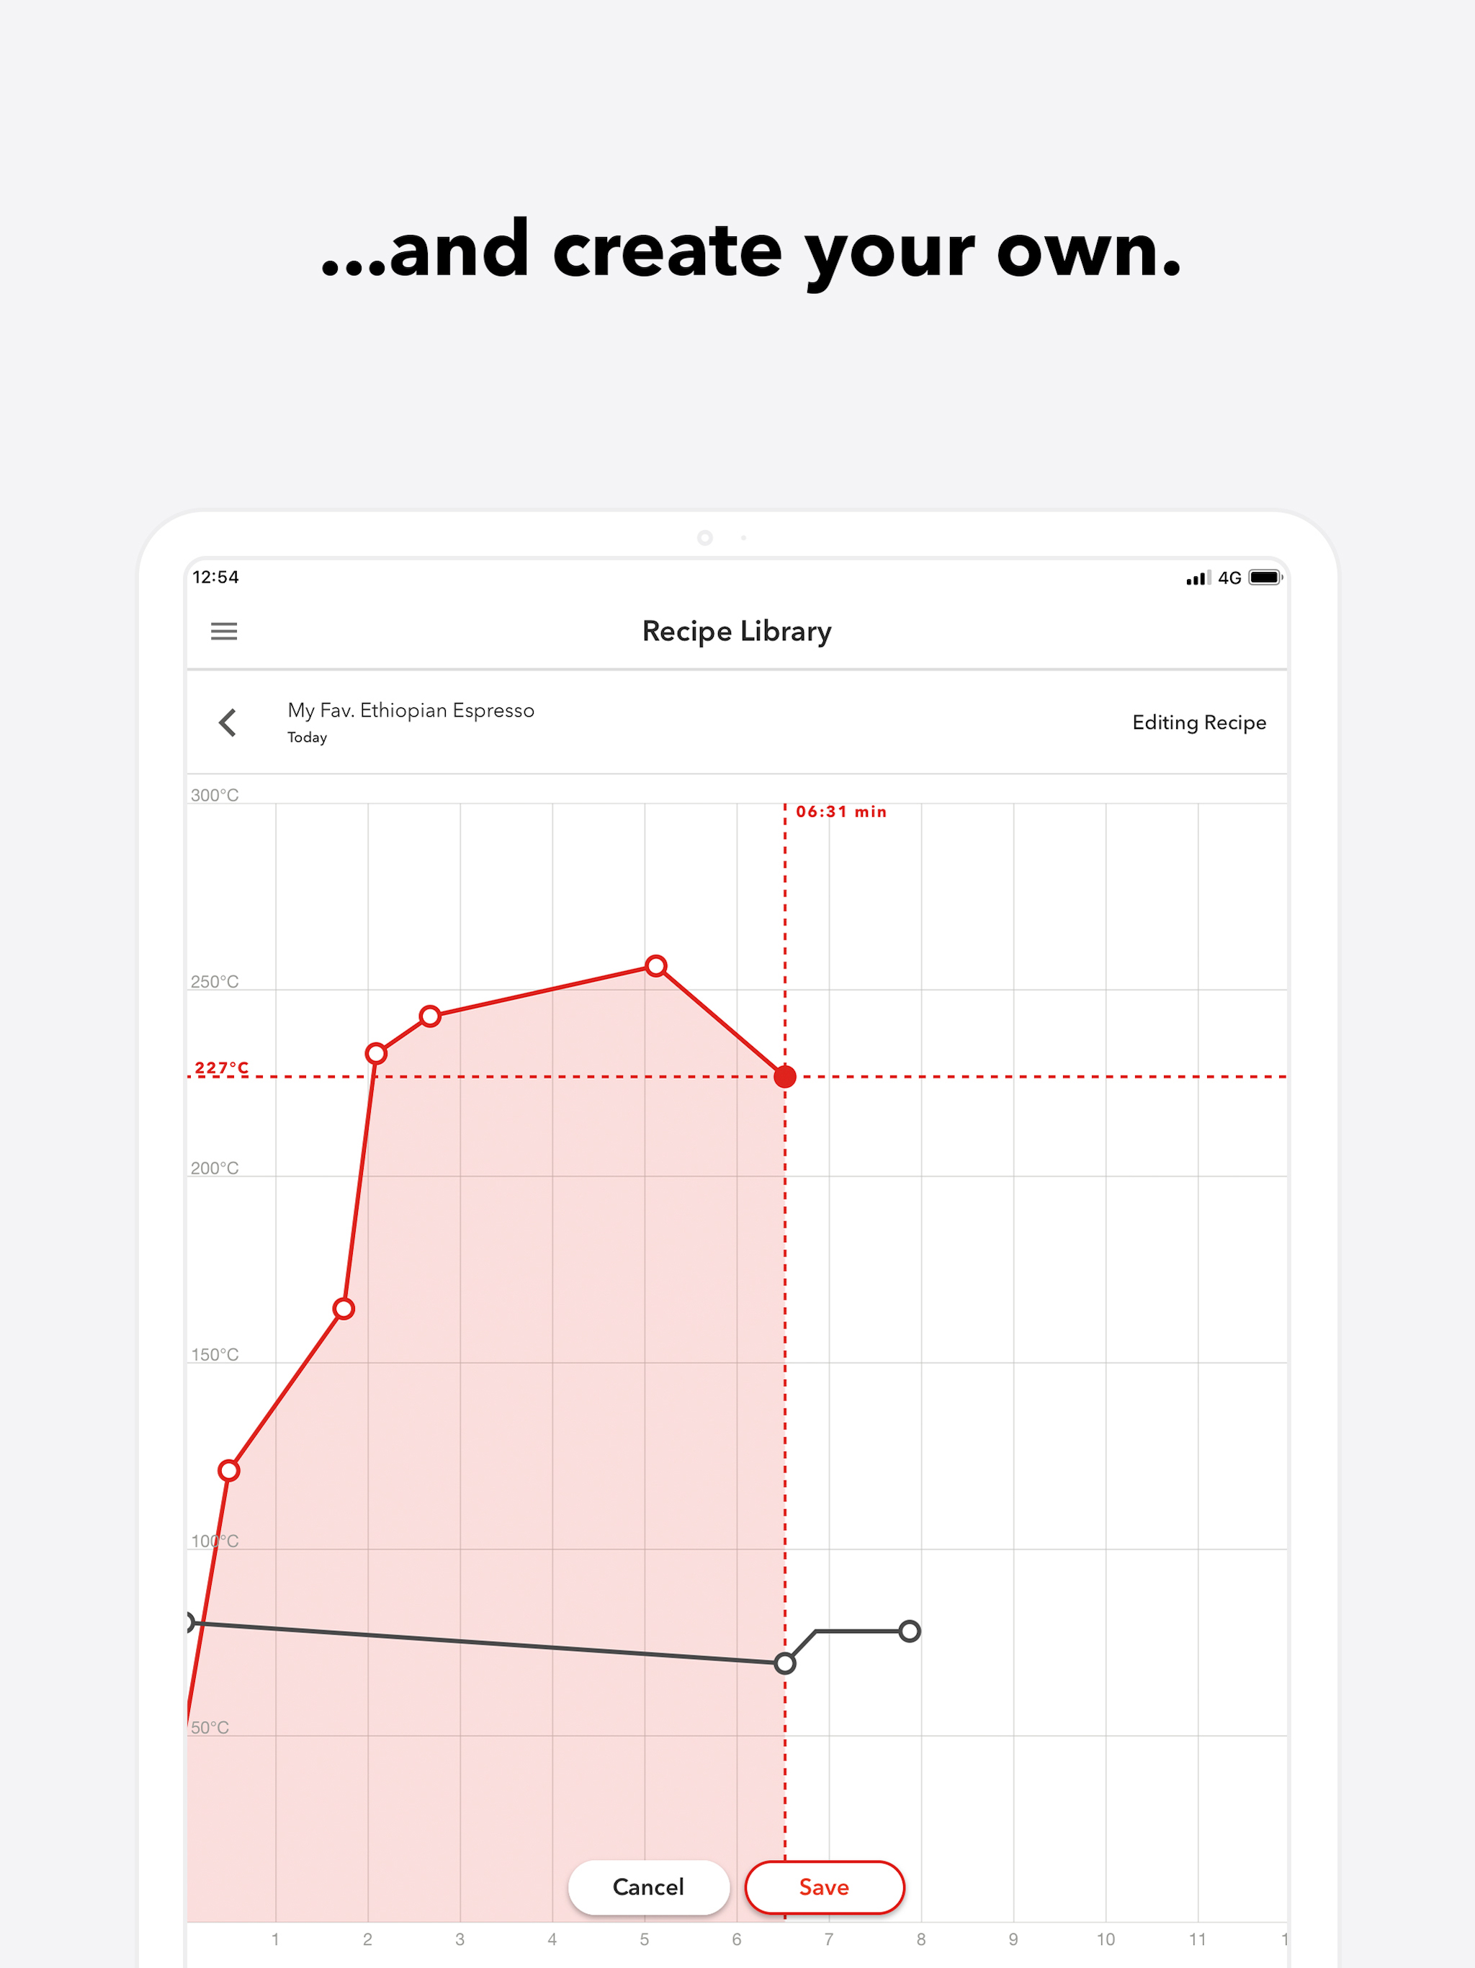Tap the 12:54 clock in status bar
This screenshot has width=1475, height=1968.
click(x=215, y=578)
